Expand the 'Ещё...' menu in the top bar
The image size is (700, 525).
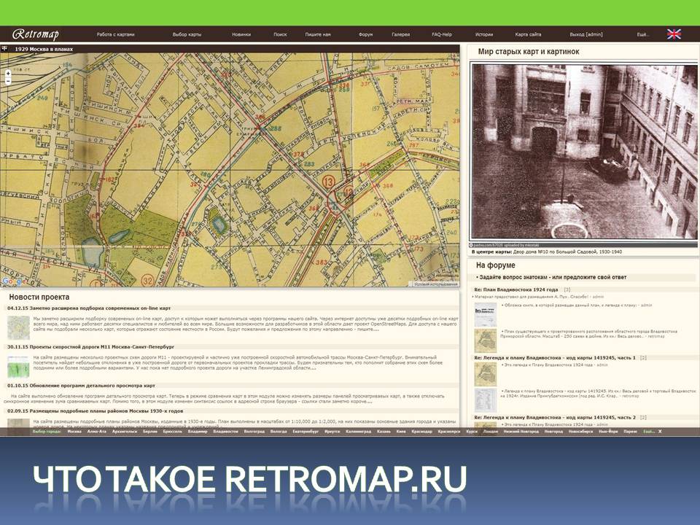642,34
